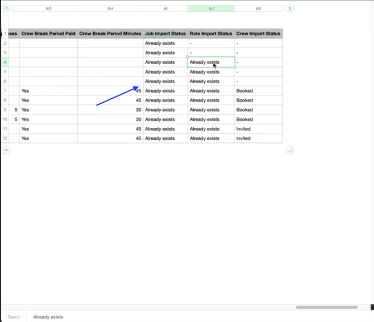The image size is (374, 322).
Task: Click the add-row handle below row 12
Action: [x=6, y=150]
